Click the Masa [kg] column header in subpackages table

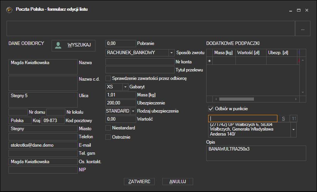click(224, 53)
